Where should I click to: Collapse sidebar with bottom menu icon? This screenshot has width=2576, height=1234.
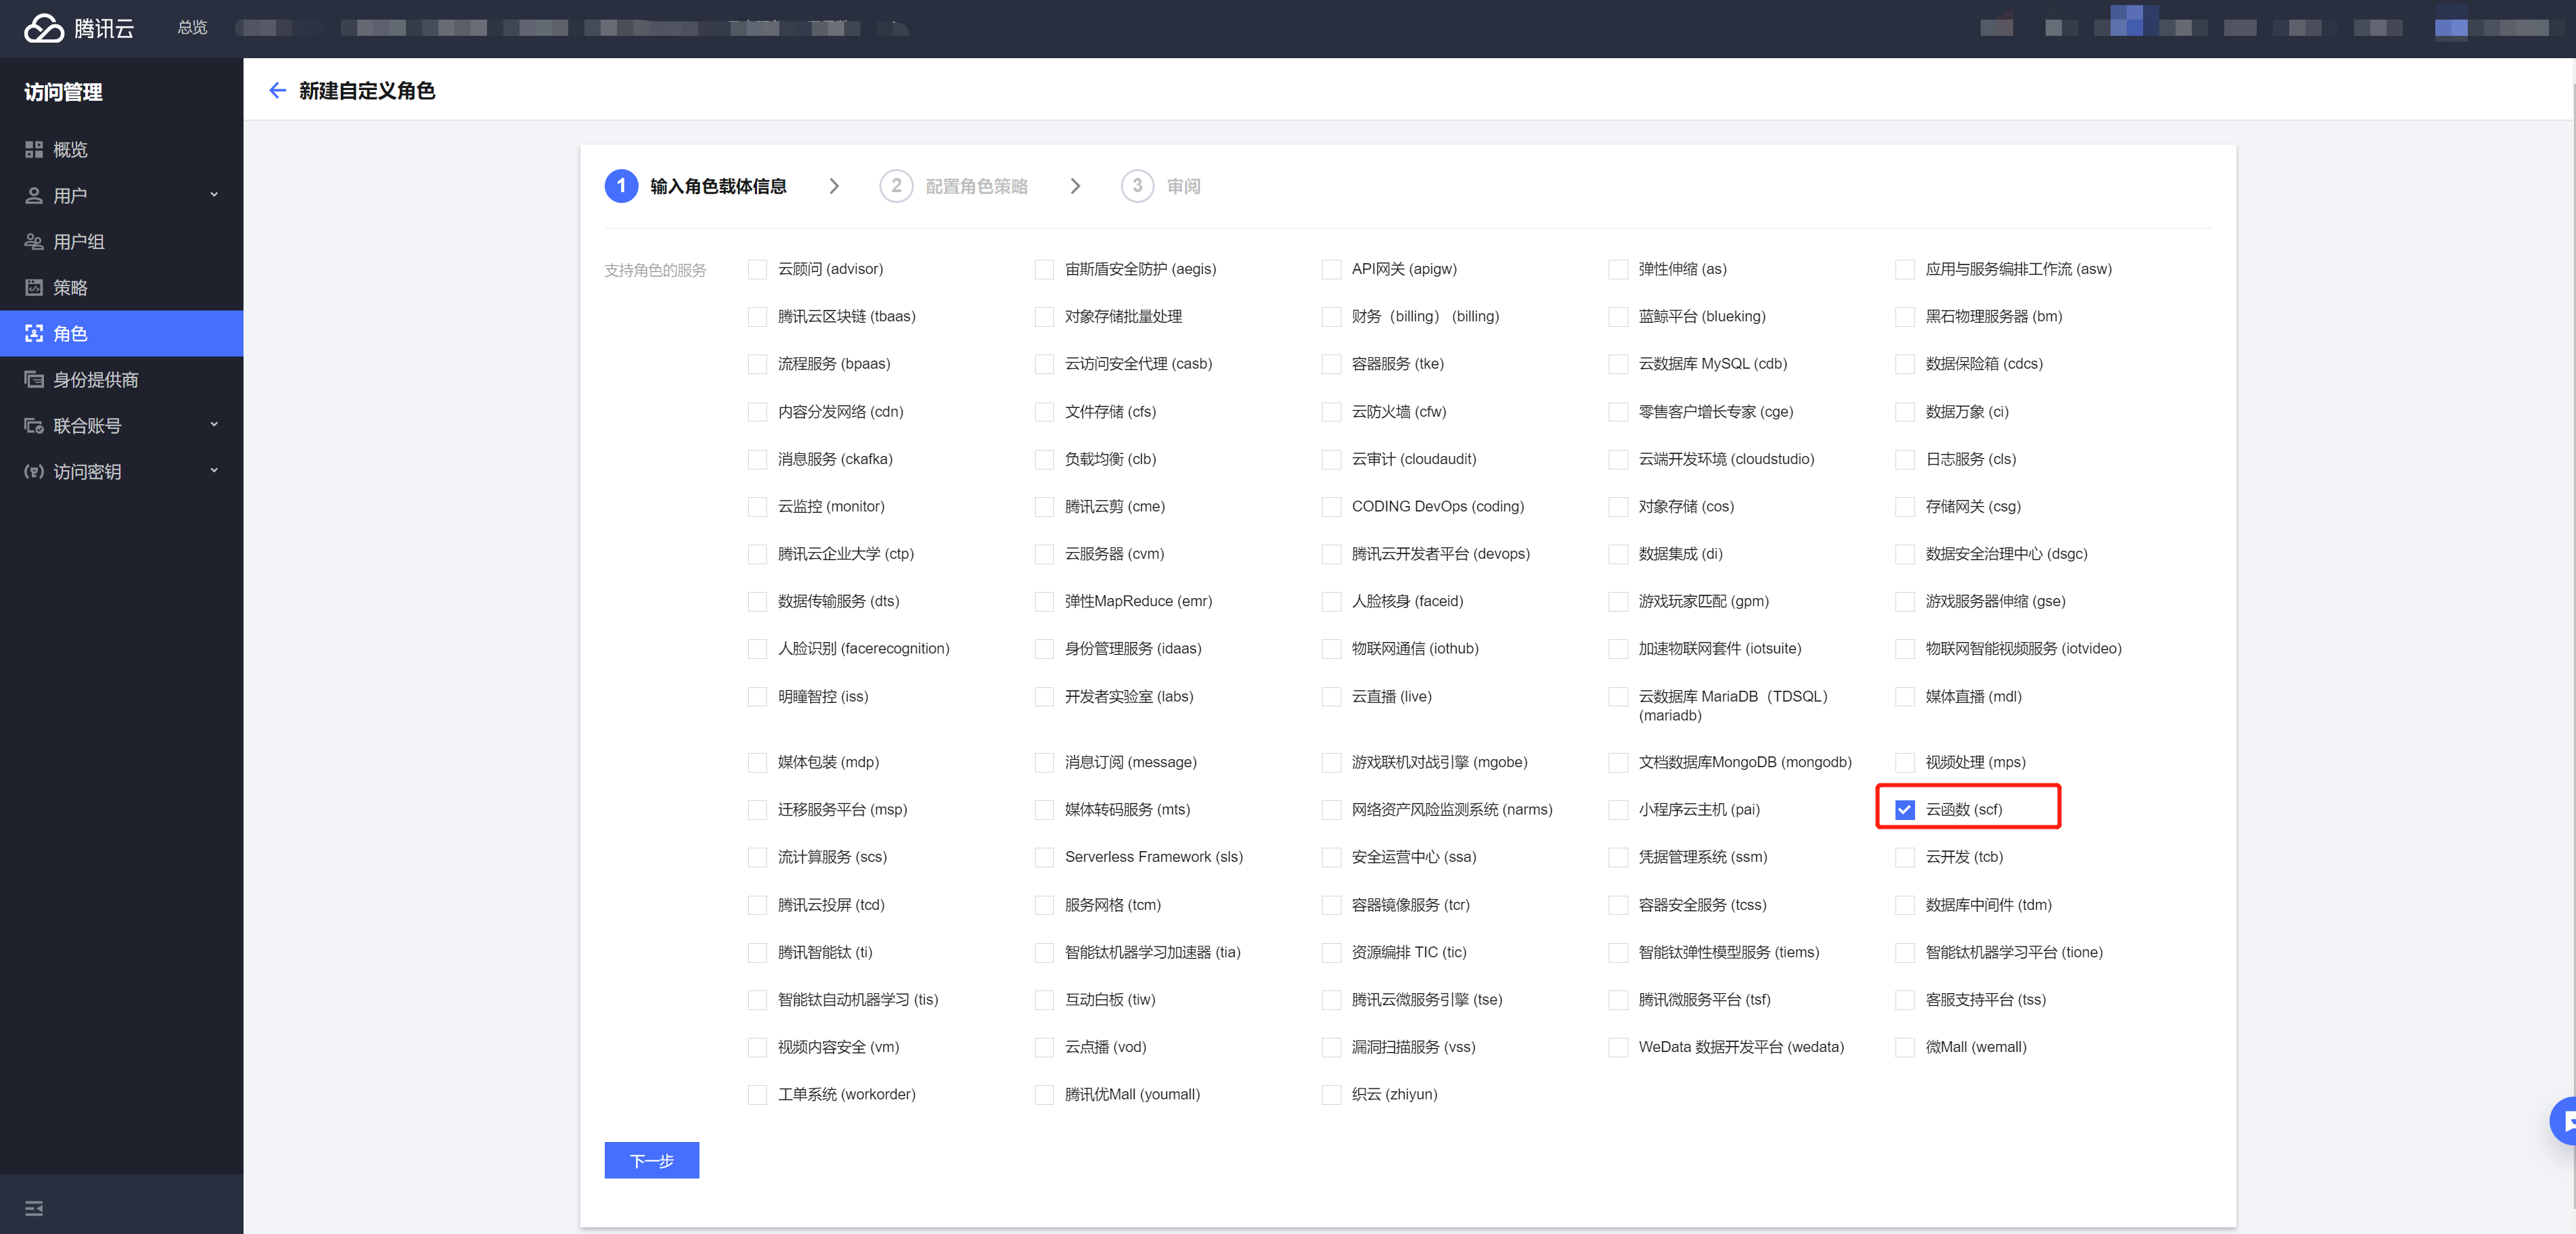tap(34, 1208)
